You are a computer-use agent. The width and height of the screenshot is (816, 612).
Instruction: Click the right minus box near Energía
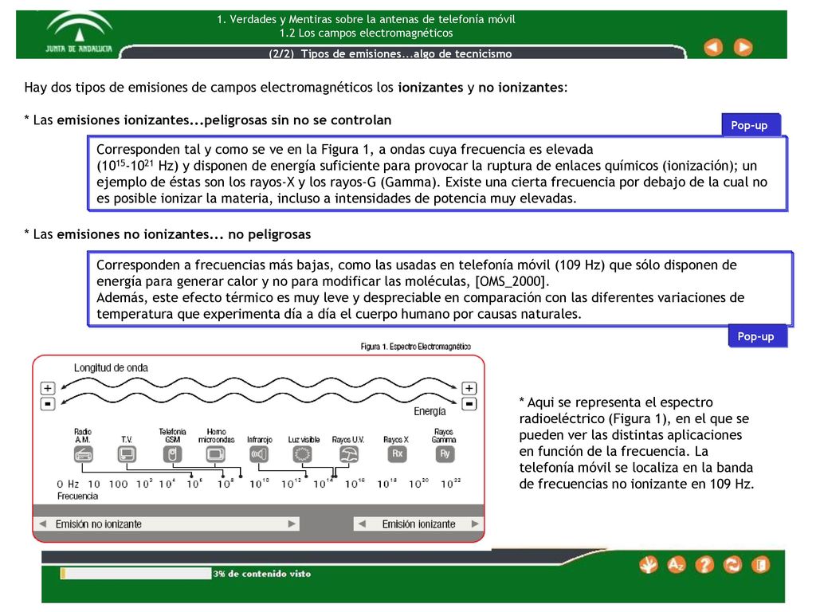pyautogui.click(x=469, y=403)
